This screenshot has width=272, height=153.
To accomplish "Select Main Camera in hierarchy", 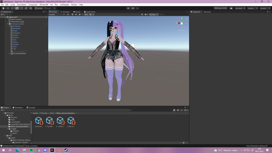I will pos(16,19).
